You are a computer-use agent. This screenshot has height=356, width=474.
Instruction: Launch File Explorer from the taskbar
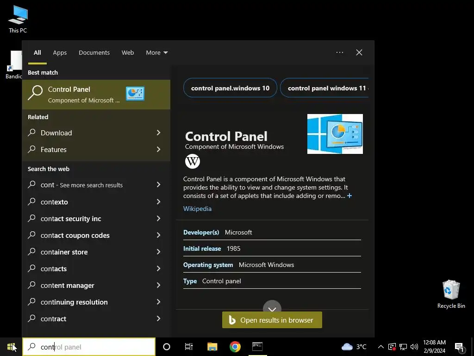tap(212, 347)
